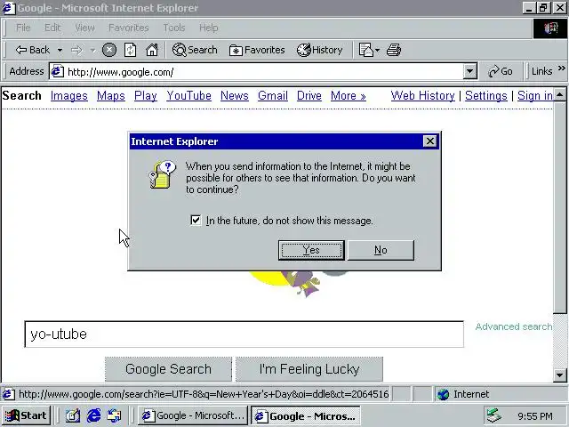The image size is (569, 427).
Task: Expand the More » link
Action: tap(348, 95)
